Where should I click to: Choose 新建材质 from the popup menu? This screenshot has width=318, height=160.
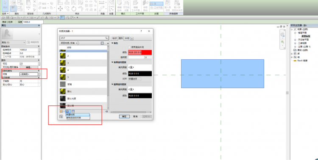coord(78,115)
